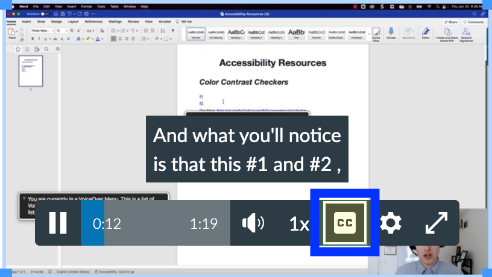This screenshot has width=492, height=277.
Task: Start Dictate with the microphone icon
Action: click(391, 33)
